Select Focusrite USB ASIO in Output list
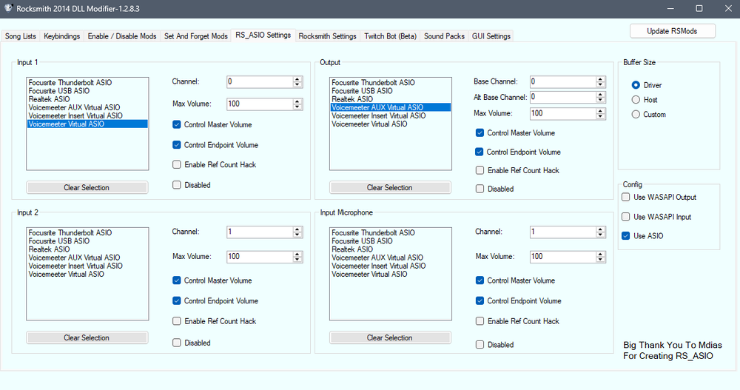 pos(390,91)
